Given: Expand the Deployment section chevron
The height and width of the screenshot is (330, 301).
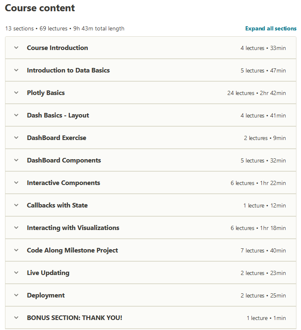Looking at the screenshot, I should click(16, 295).
